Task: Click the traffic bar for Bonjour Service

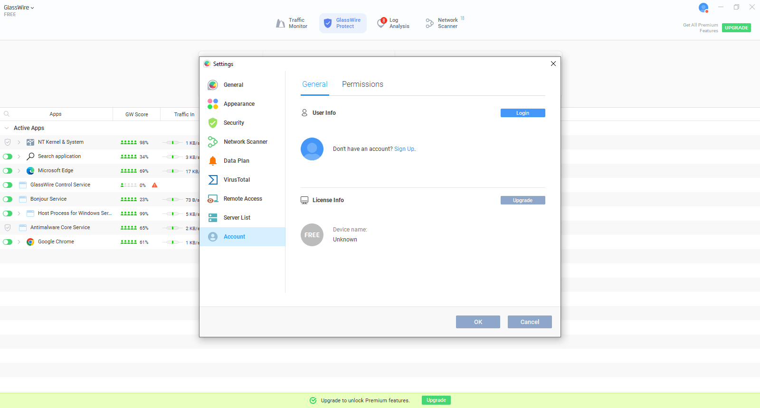Action: click(x=173, y=200)
